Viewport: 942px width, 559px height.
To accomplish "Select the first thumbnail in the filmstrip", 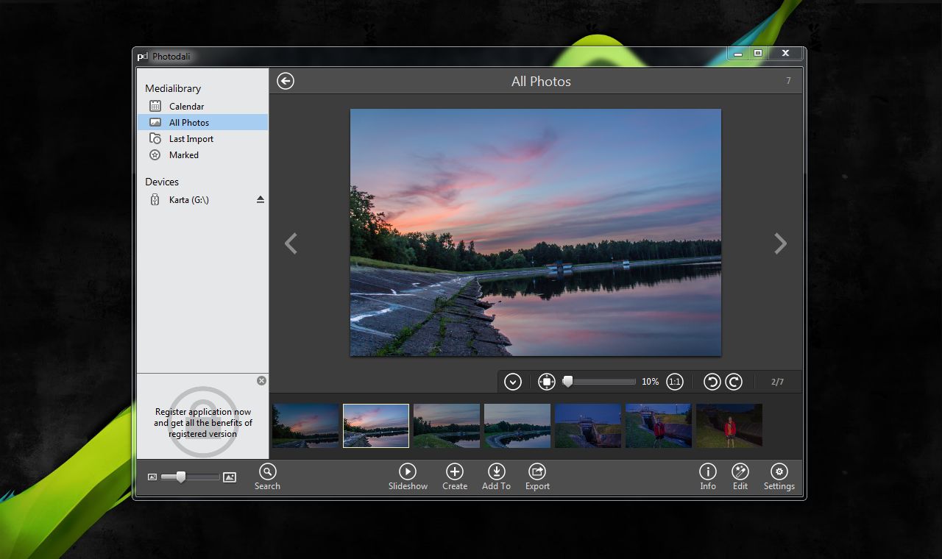I will click(x=305, y=425).
